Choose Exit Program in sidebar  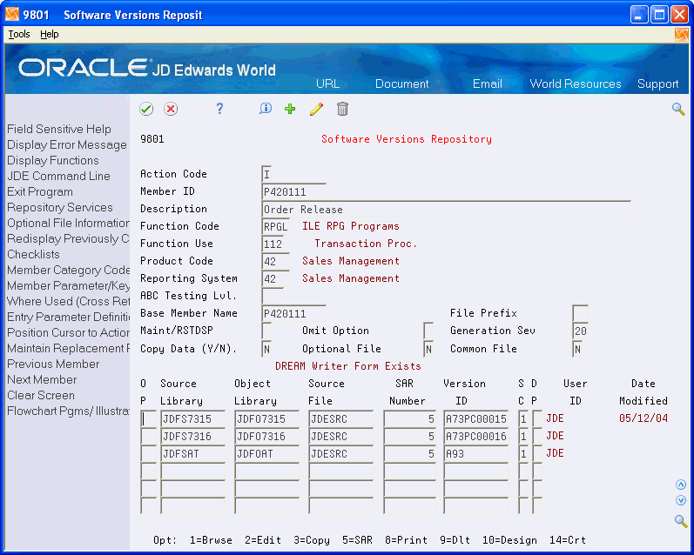[40, 192]
